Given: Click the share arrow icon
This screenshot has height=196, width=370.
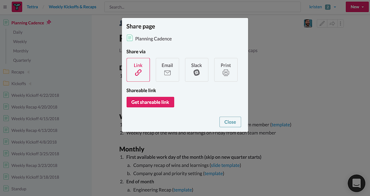Looking at the screenshot, I should click(332, 24).
